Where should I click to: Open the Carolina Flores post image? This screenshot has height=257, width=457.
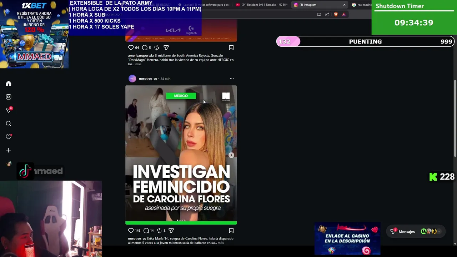(181, 155)
